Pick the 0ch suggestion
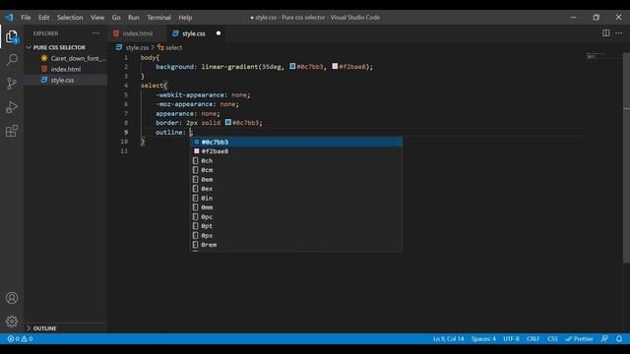Screen dimensions: 630x354 point(296,160)
